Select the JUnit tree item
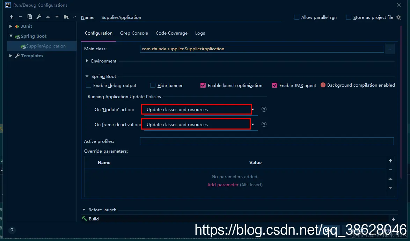Viewport: 410px width, 241px height. coord(27,27)
